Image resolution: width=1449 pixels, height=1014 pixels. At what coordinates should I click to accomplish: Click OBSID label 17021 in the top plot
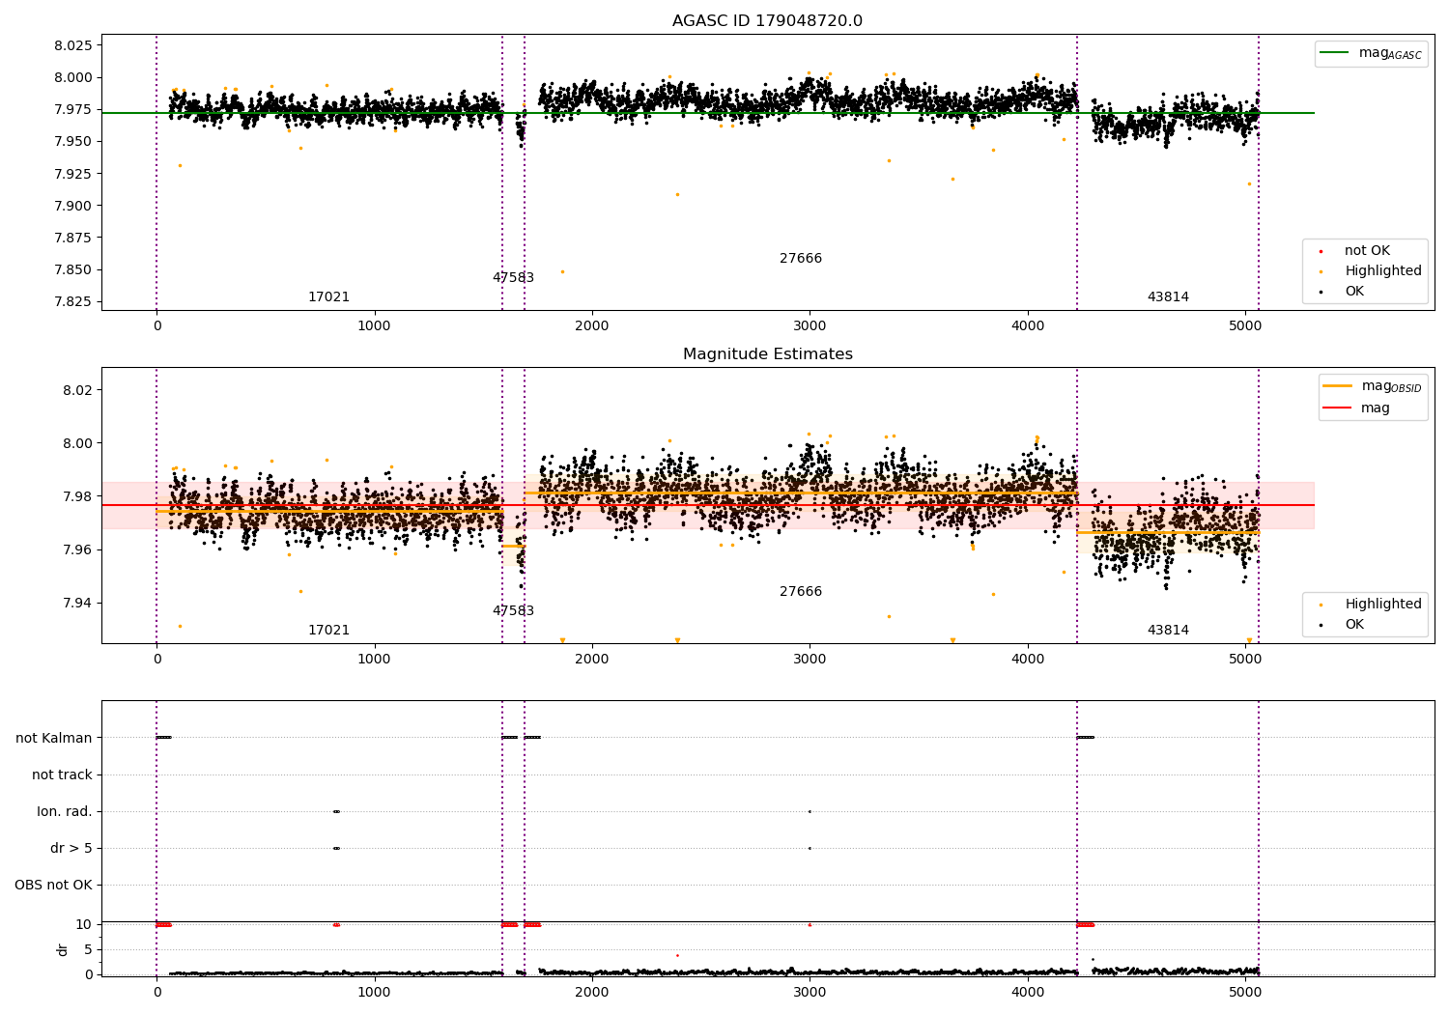click(x=328, y=297)
